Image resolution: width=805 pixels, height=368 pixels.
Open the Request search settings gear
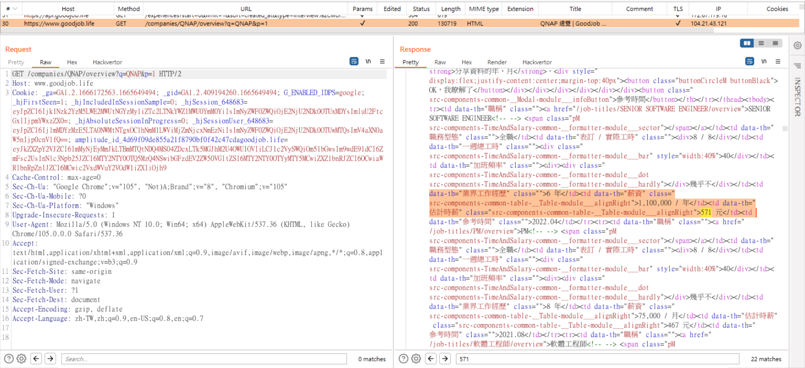click(22, 359)
